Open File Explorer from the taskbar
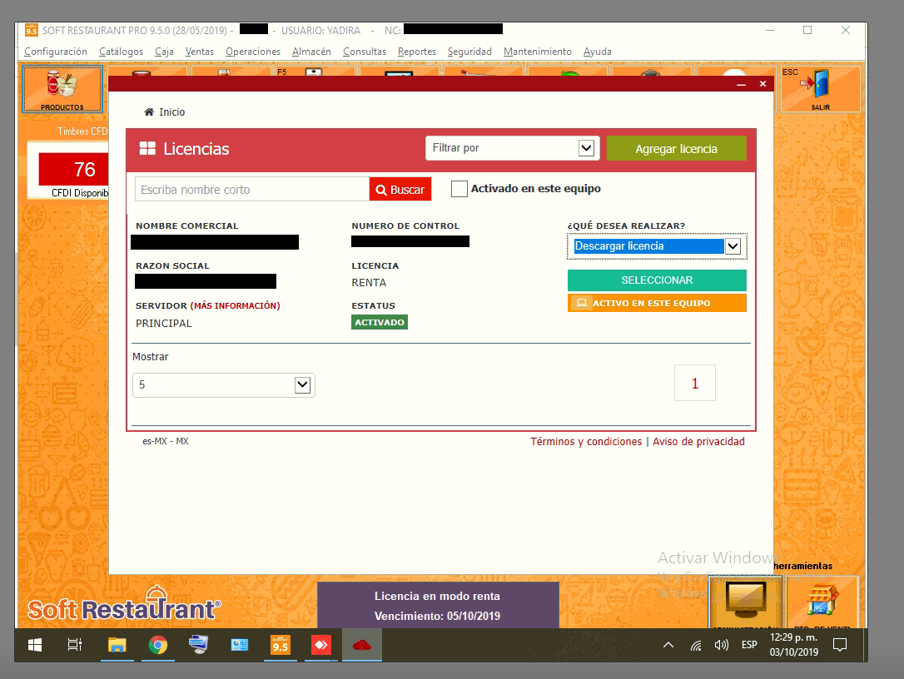The height and width of the screenshot is (679, 904). (x=117, y=645)
